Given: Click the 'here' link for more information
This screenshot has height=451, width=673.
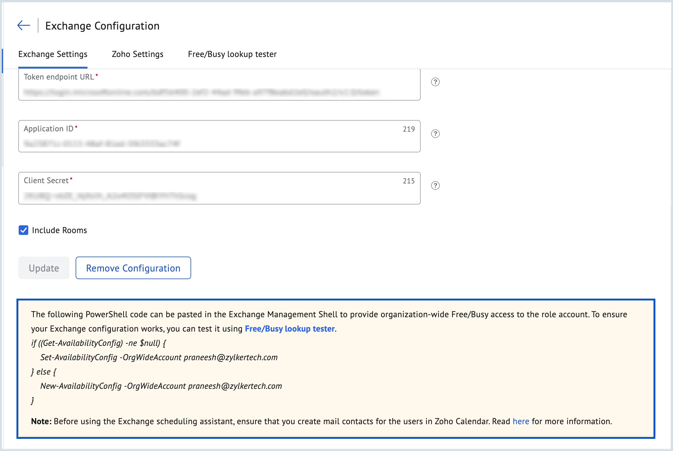Looking at the screenshot, I should [521, 421].
